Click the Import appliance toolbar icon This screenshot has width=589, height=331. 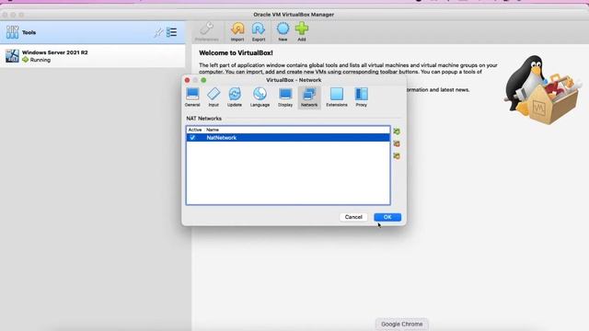237,31
